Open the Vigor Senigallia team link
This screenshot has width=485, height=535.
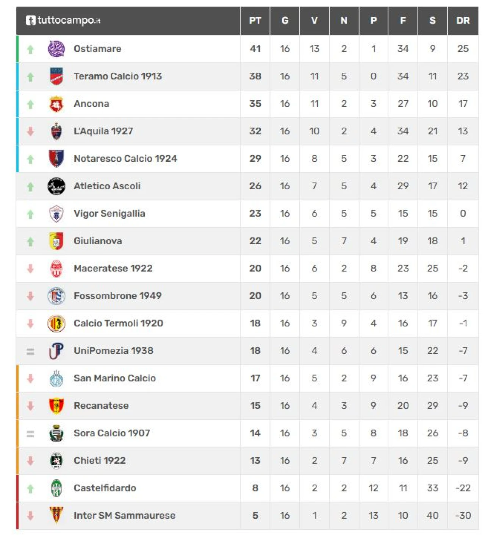(109, 214)
